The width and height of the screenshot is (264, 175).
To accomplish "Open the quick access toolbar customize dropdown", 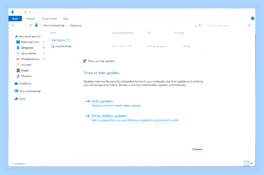I will pyautogui.click(x=30, y=12).
